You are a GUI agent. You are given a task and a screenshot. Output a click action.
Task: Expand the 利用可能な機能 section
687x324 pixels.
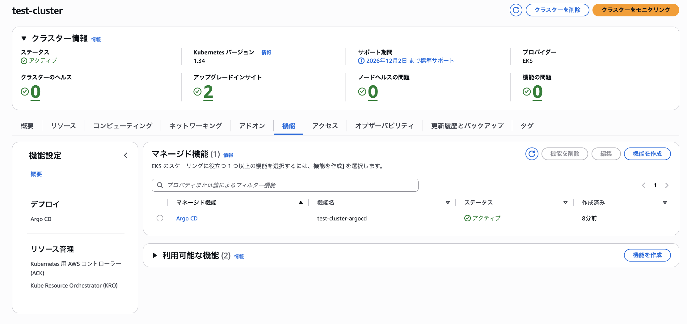coord(155,255)
